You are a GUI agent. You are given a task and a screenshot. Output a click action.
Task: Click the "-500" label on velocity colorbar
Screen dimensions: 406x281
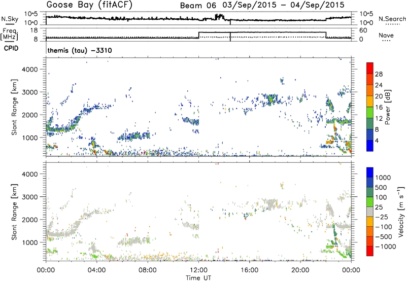point(384,237)
